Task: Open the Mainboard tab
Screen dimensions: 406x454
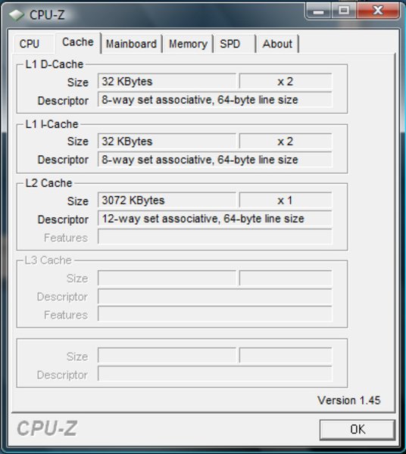Action: (x=131, y=44)
